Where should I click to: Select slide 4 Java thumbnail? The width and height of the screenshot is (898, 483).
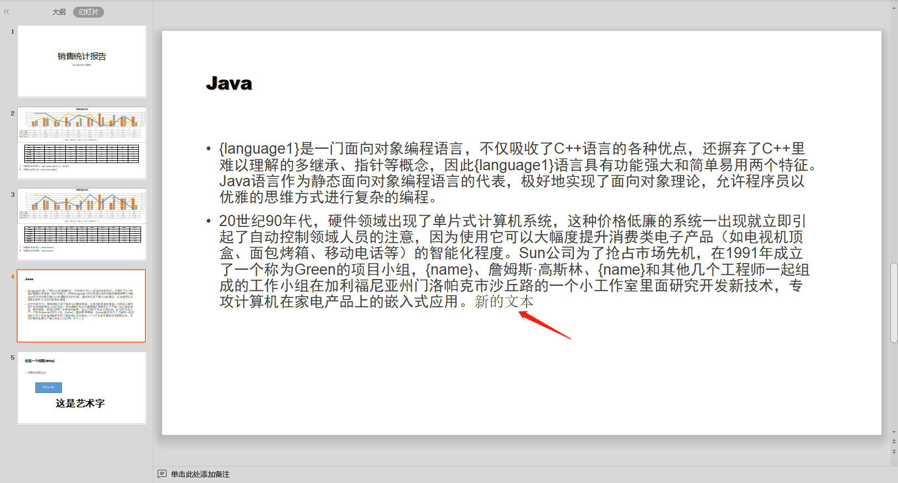click(x=81, y=306)
